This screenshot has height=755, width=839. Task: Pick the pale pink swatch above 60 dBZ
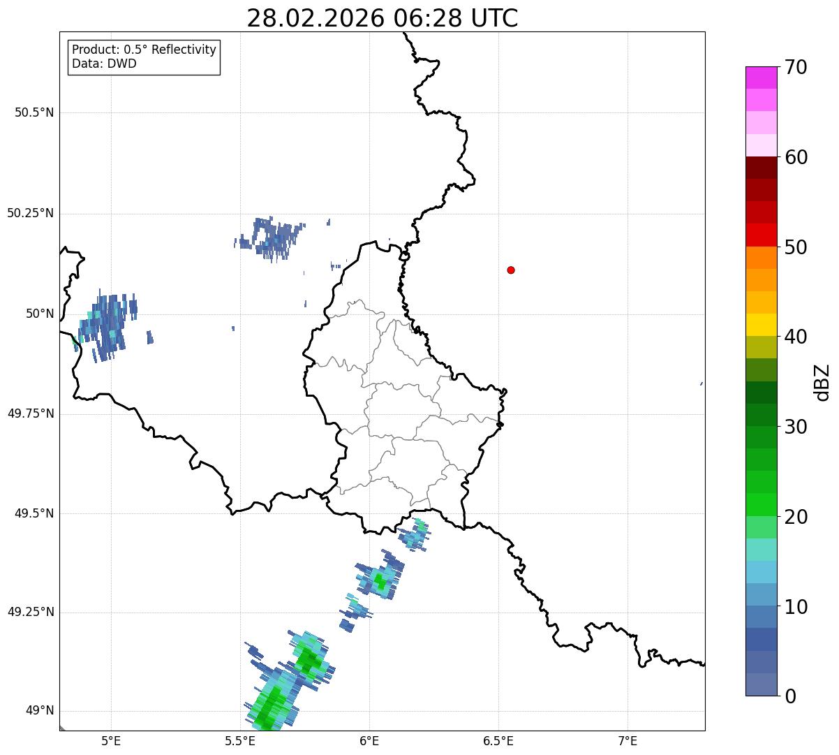click(761, 145)
